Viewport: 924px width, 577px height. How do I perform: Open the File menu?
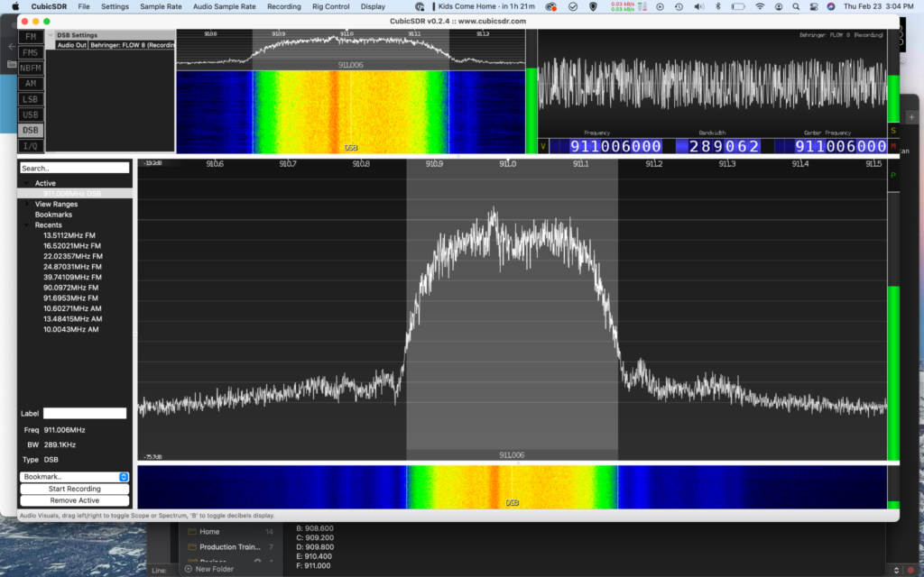point(84,6)
